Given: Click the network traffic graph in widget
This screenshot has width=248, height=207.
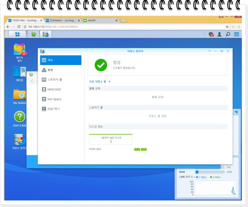Looking at the screenshot, I should (x=216, y=188).
